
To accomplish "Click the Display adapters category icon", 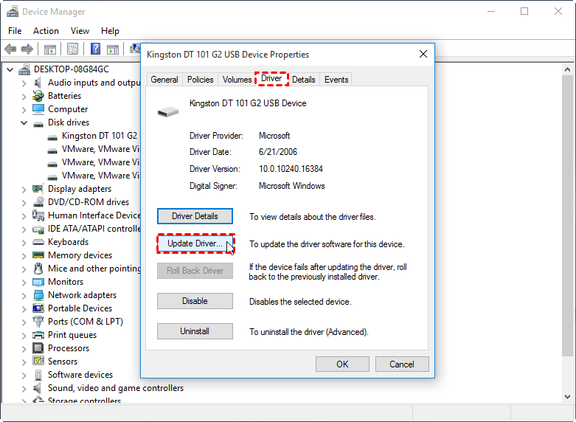I will click(x=38, y=189).
